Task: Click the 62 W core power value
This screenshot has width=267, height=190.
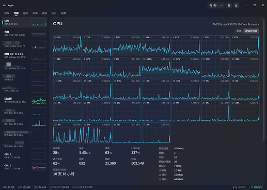Action: click(56, 163)
